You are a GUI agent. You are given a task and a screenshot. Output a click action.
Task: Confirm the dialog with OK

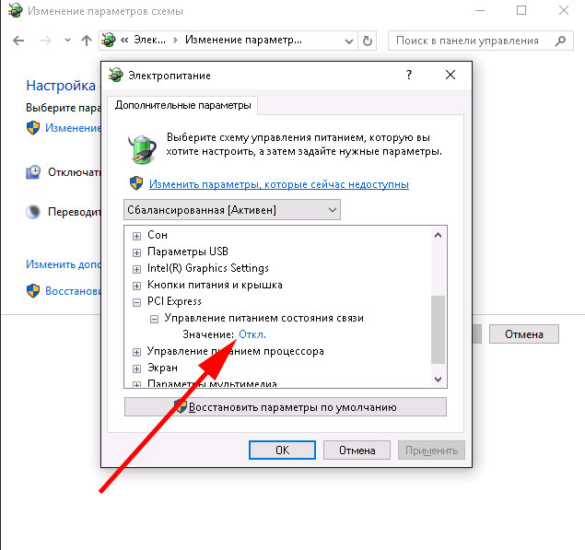282,451
